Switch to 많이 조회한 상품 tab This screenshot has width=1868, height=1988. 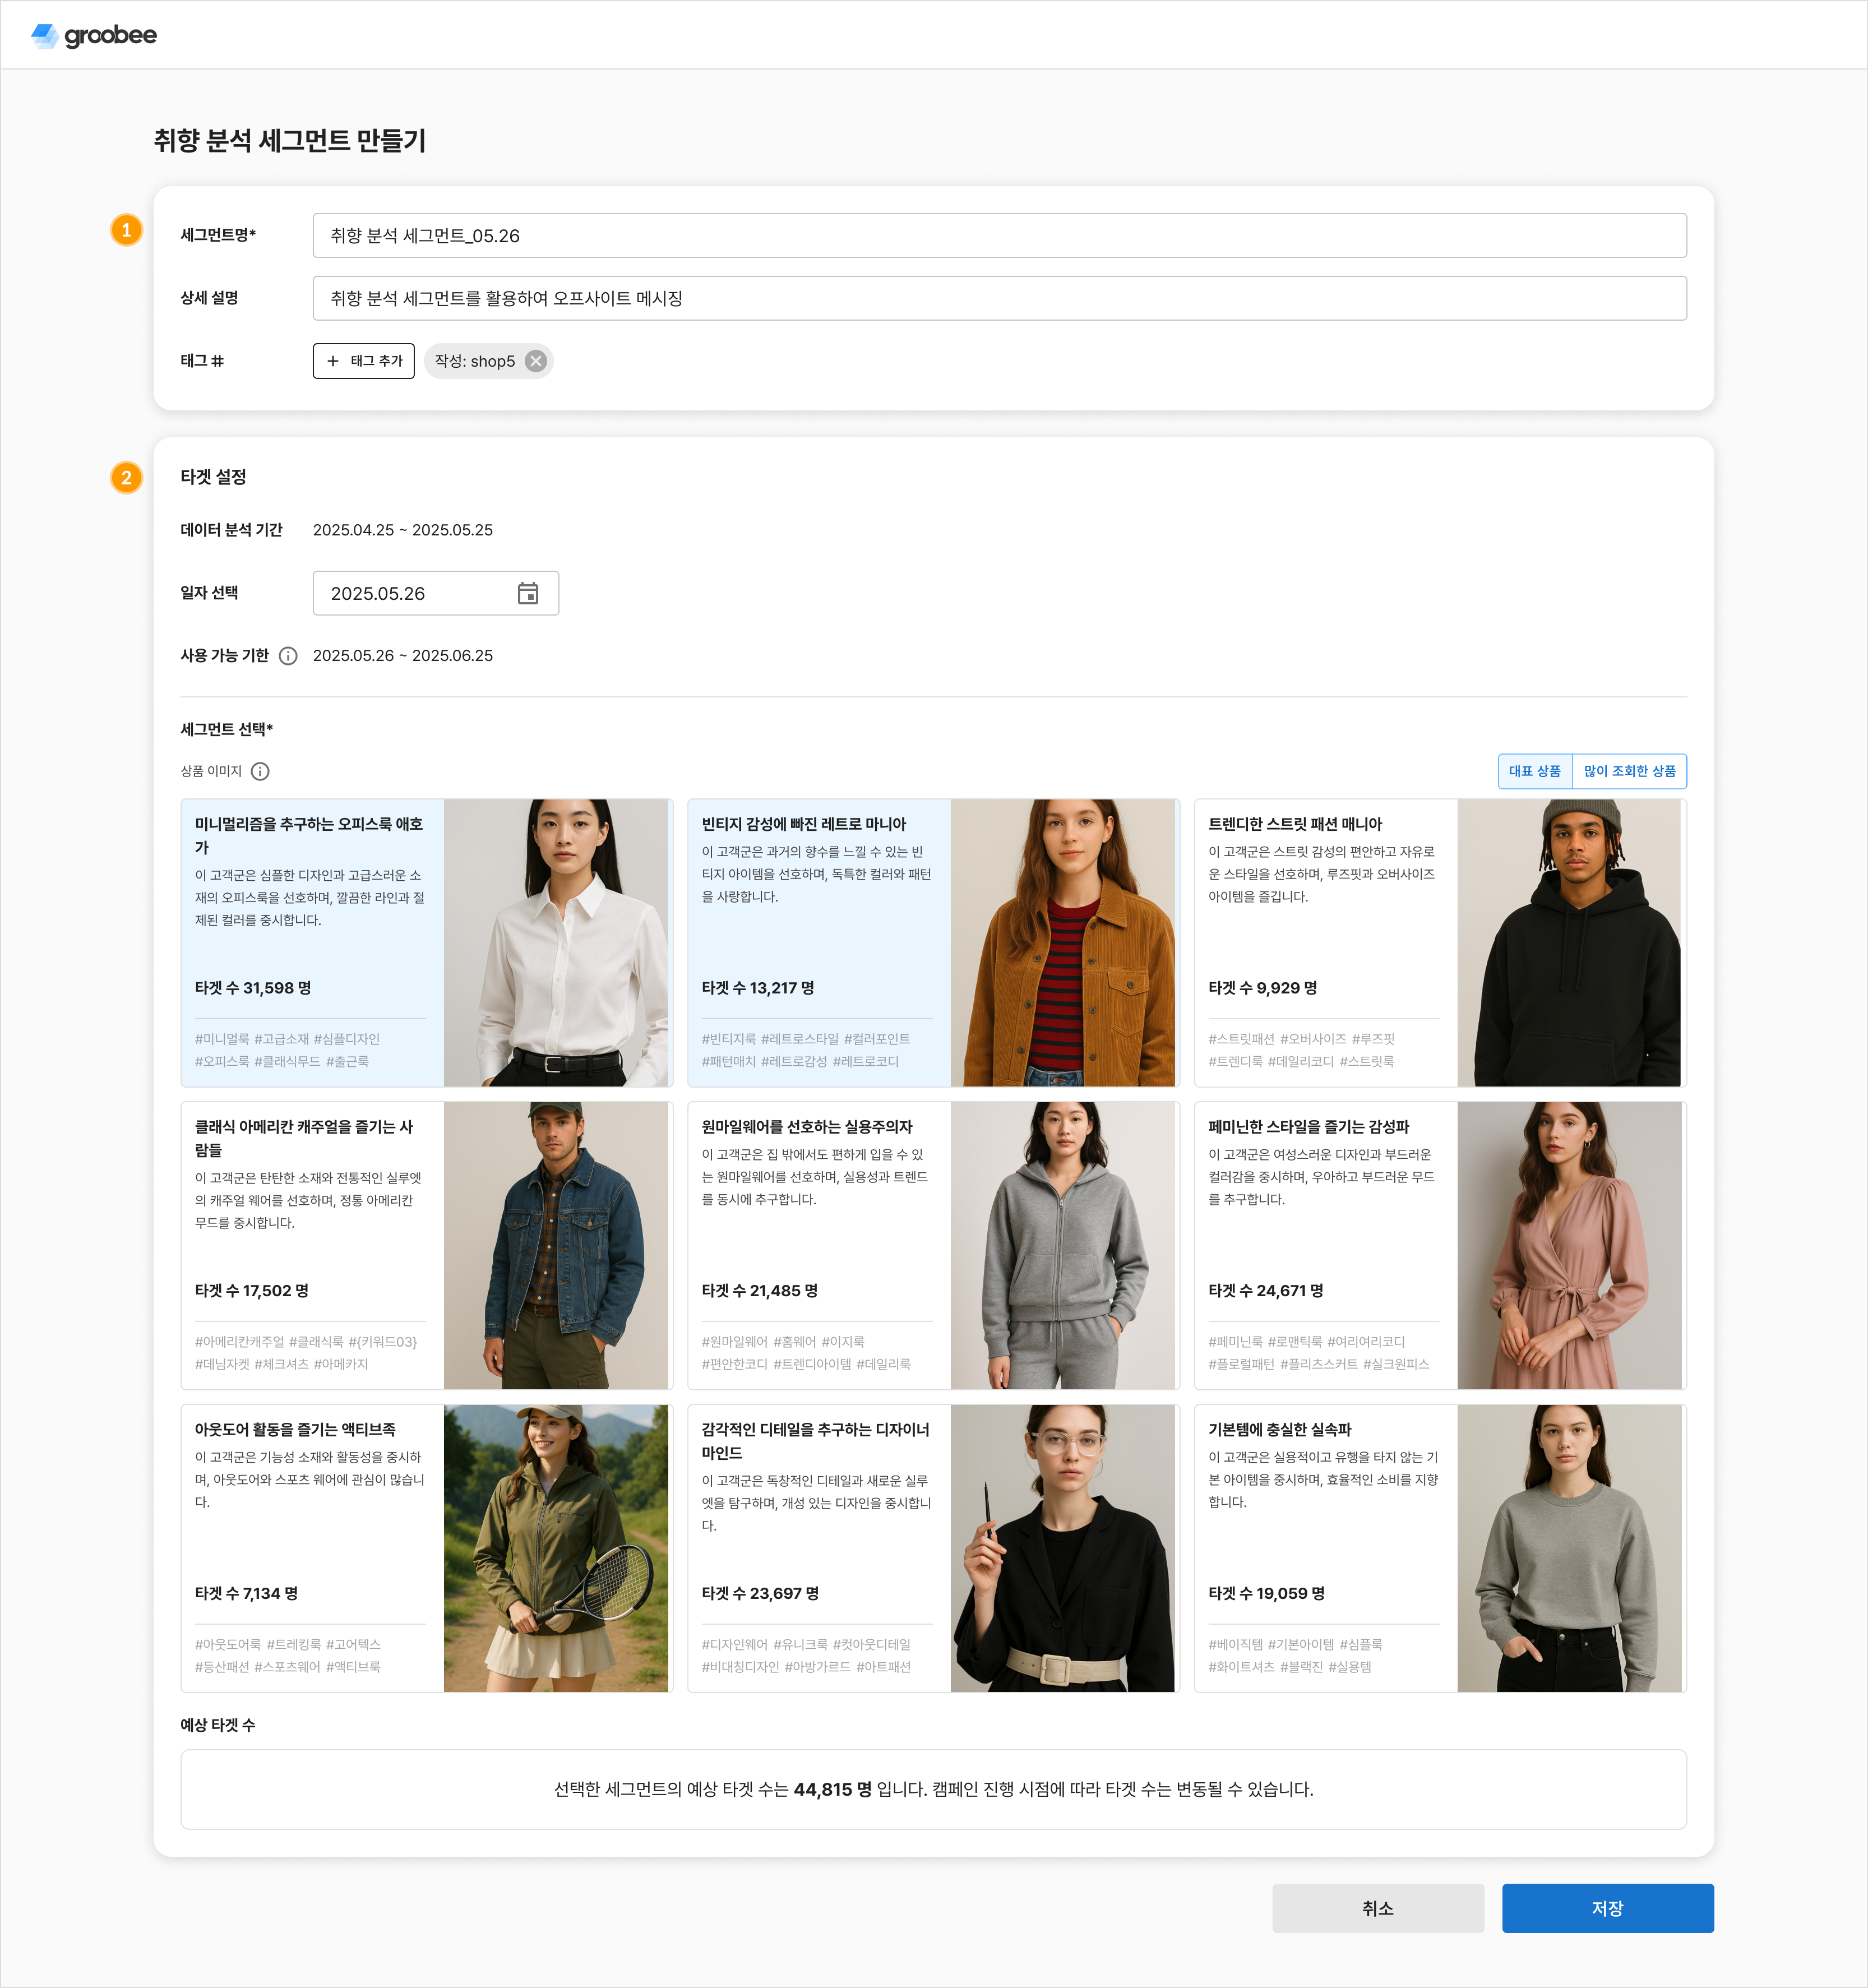(x=1630, y=771)
